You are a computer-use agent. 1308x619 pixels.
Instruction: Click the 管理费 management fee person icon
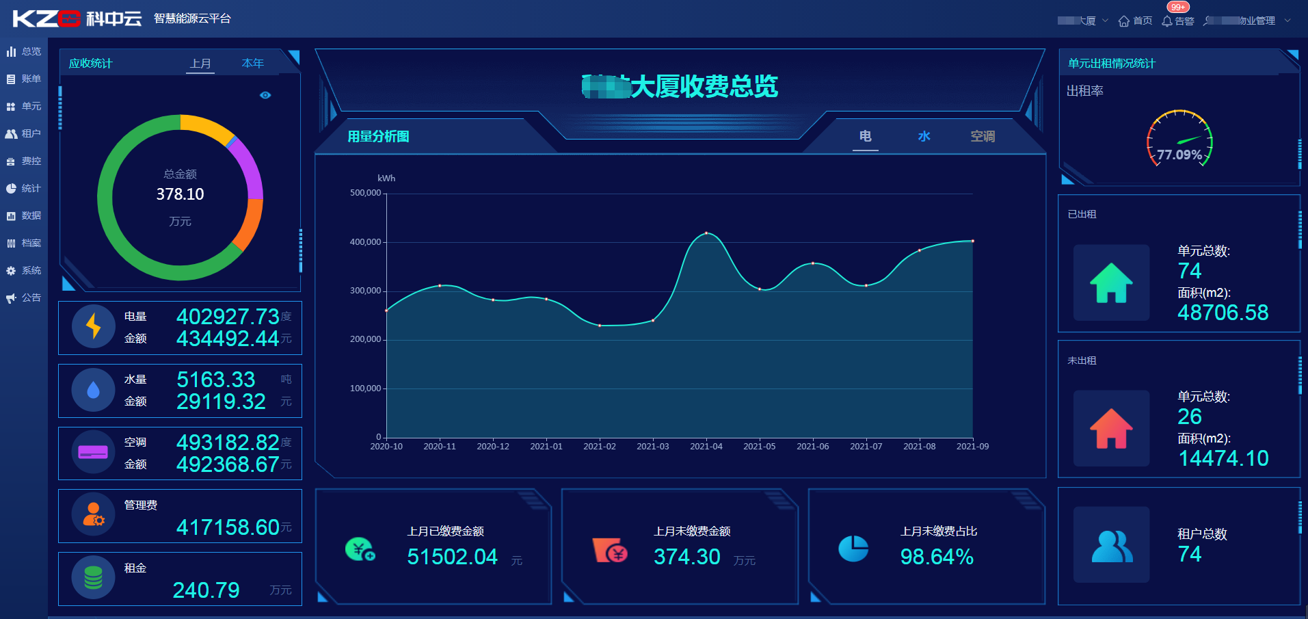tap(94, 514)
